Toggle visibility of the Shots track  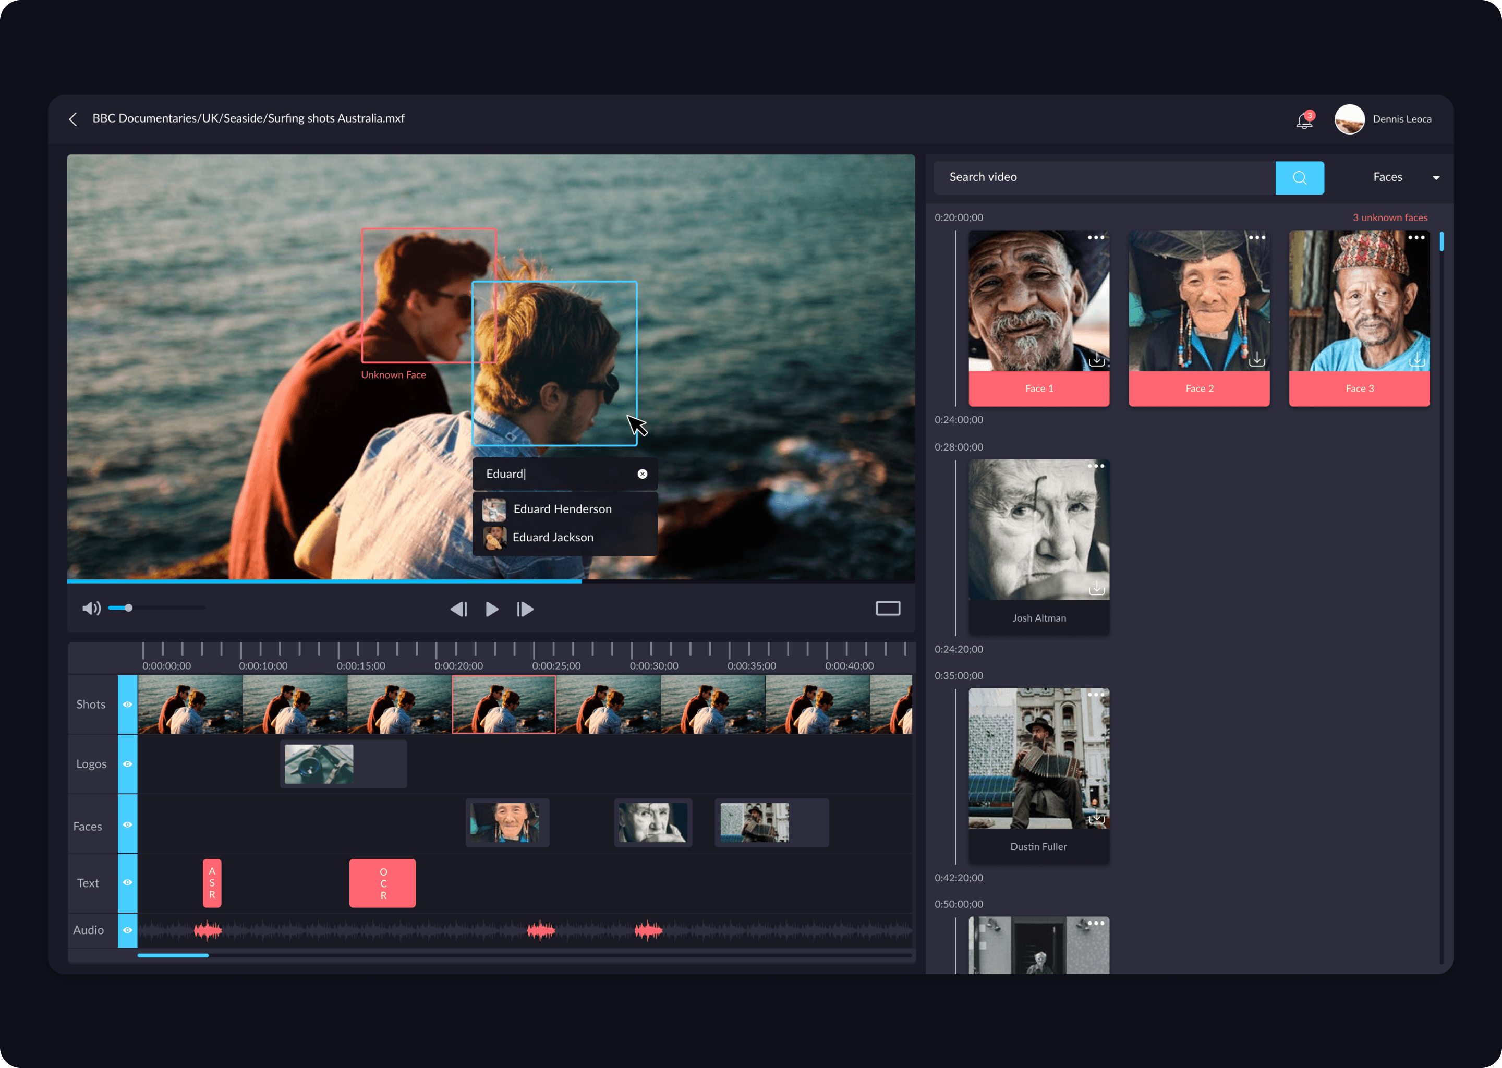128,705
